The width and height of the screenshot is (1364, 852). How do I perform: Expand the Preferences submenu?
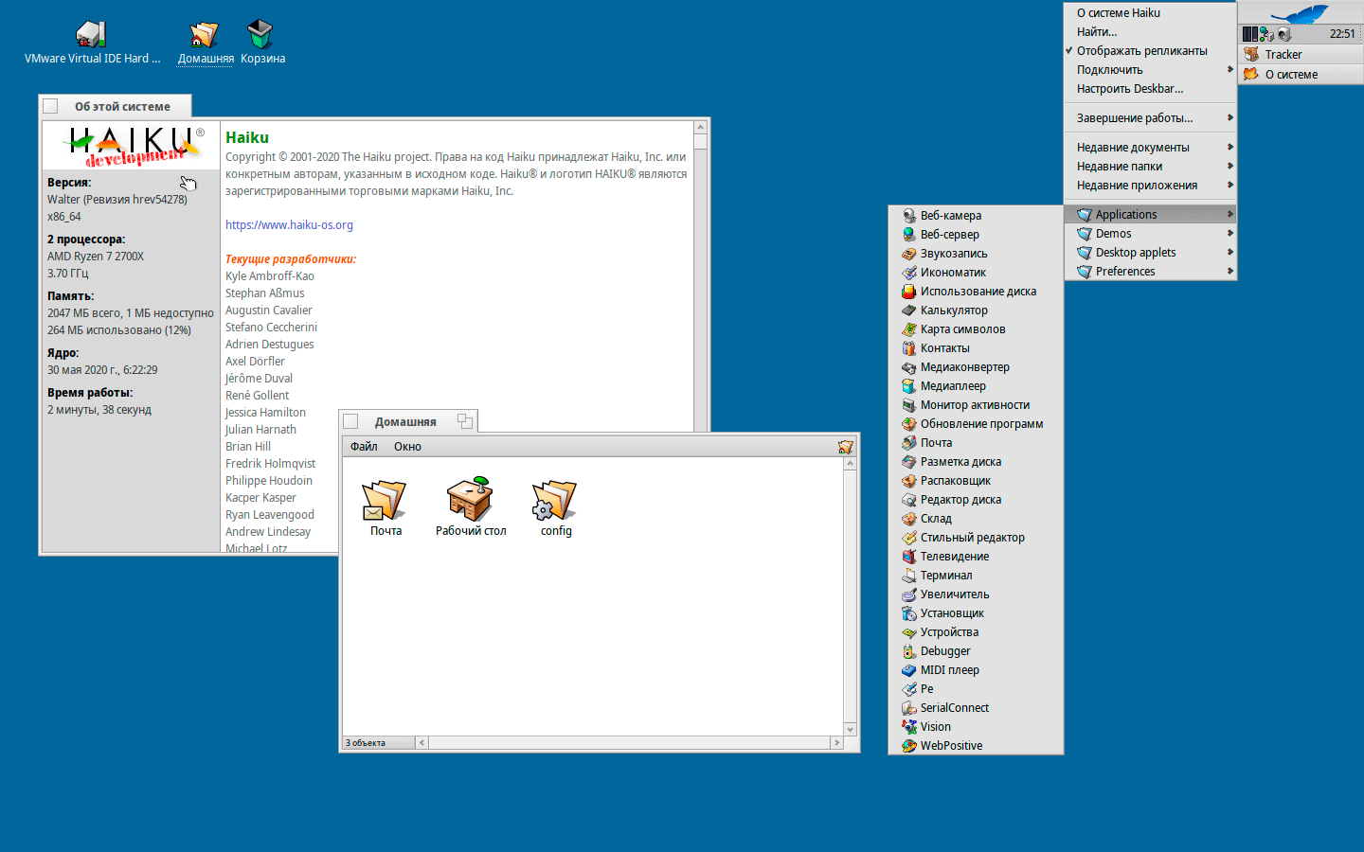[x=1150, y=272]
